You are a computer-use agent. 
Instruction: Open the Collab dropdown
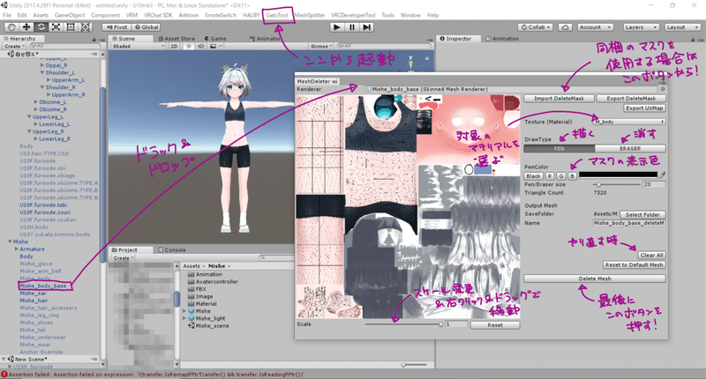click(536, 27)
